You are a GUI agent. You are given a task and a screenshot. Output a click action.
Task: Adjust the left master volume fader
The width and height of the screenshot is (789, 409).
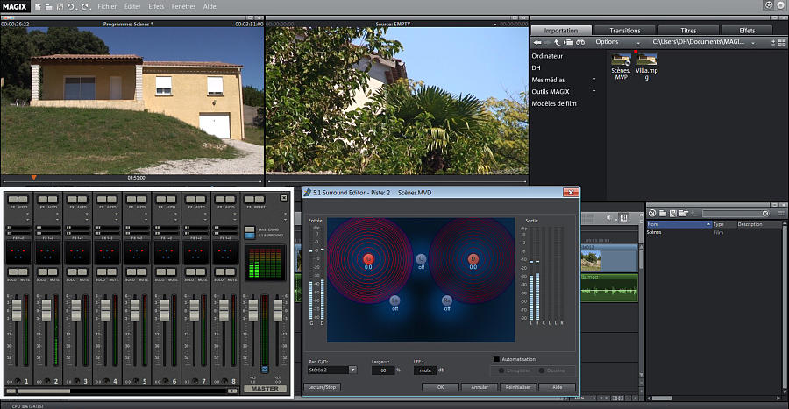point(253,310)
